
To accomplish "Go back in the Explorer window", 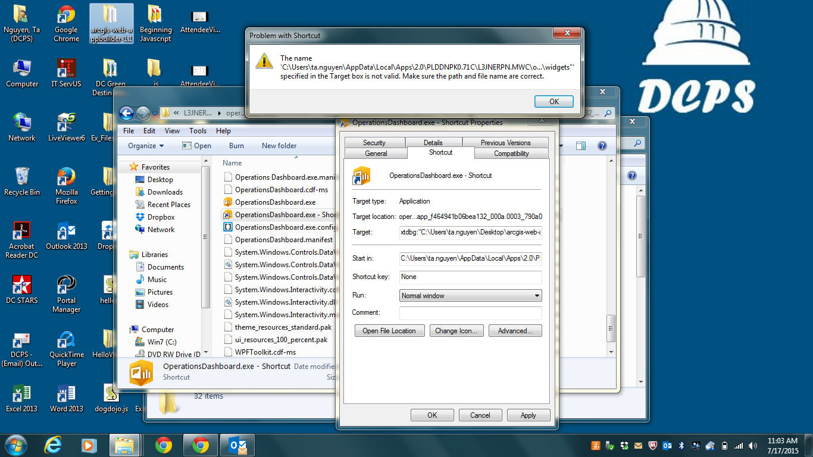I will point(126,113).
